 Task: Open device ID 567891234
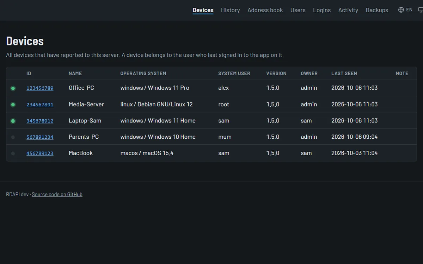pos(40,137)
